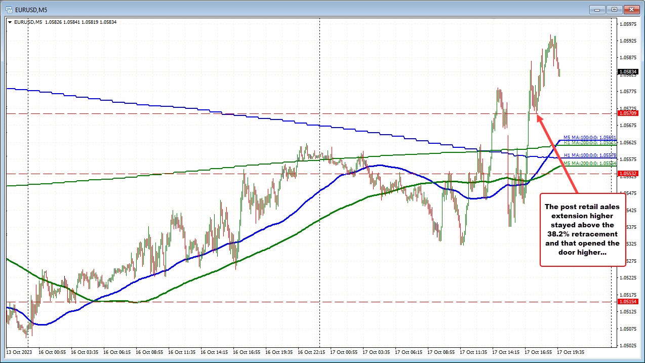Click the 13 Oct 2023 time axis label
Screen dimensions: 645x363
pyautogui.click(x=19, y=352)
